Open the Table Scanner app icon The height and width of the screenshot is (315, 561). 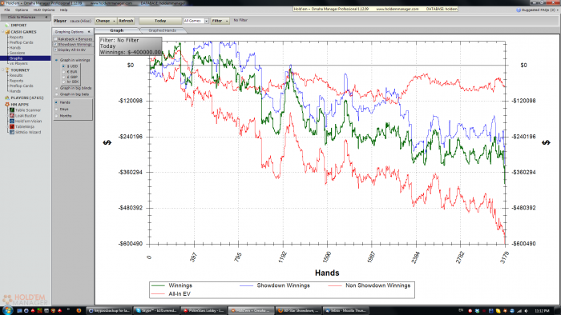tap(12, 110)
